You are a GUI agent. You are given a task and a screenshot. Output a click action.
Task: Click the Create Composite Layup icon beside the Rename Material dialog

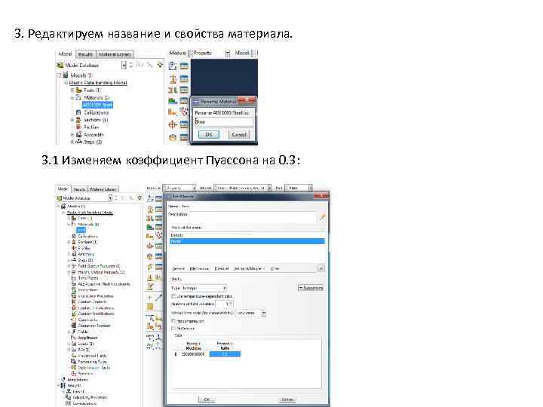click(173, 102)
